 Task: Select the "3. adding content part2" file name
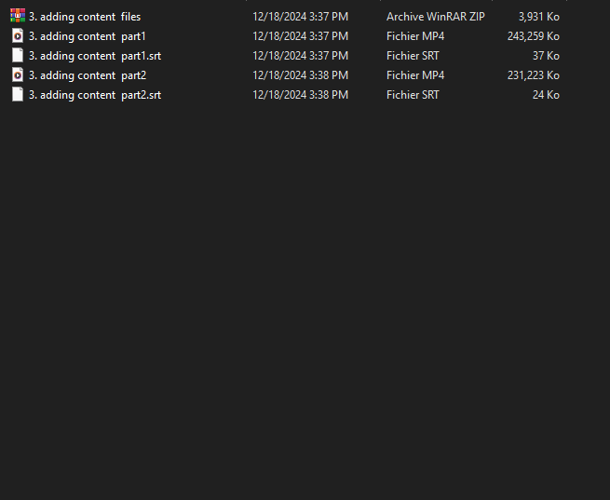[88, 75]
